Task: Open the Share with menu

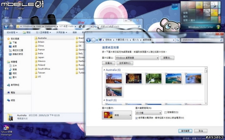Action: 62,33
